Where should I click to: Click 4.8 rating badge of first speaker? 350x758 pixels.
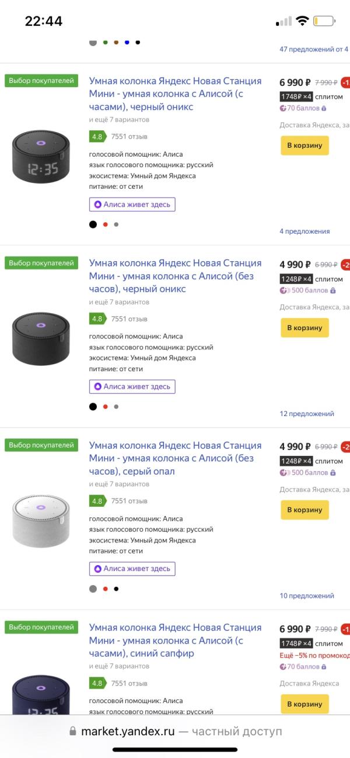(x=97, y=137)
